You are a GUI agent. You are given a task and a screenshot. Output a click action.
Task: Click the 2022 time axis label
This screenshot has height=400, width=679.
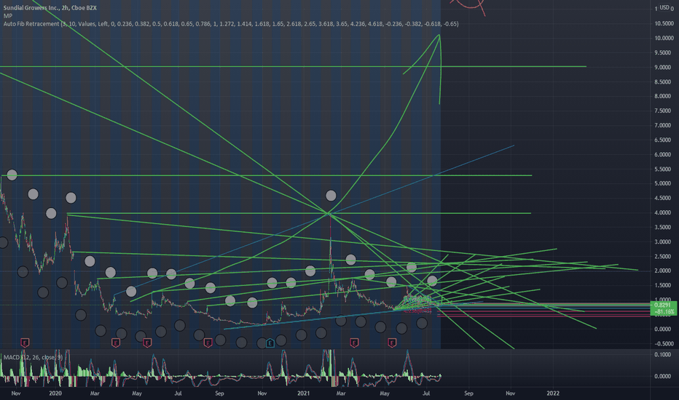(553, 393)
